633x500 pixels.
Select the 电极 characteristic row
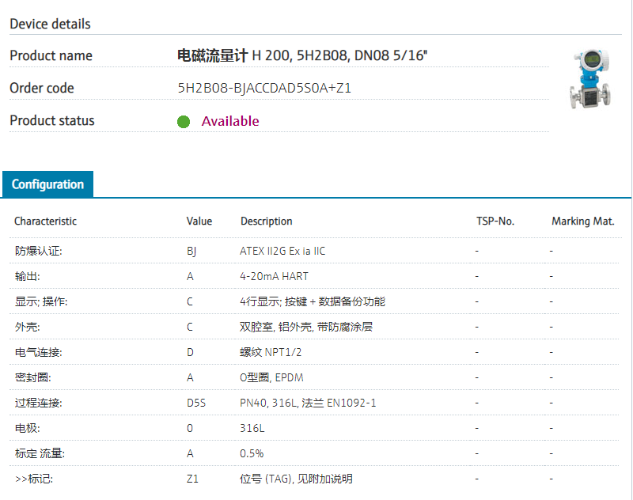coord(27,428)
